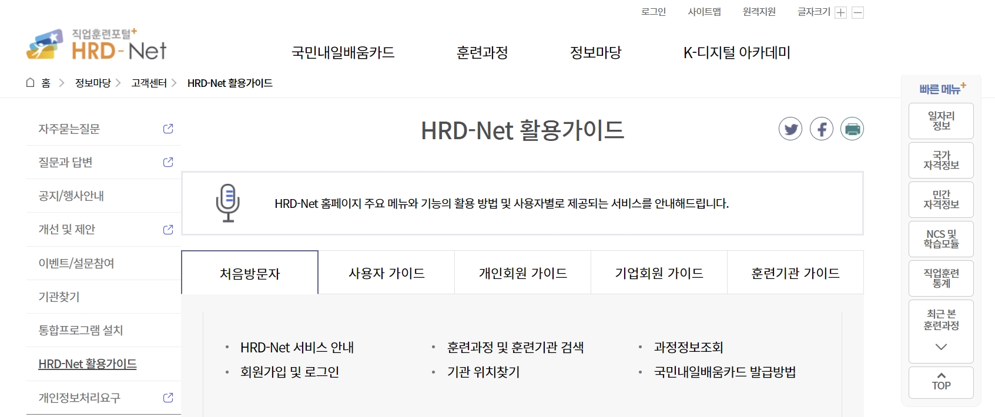Click the home icon in breadcrumb
This screenshot has height=417, width=995.
(31, 83)
